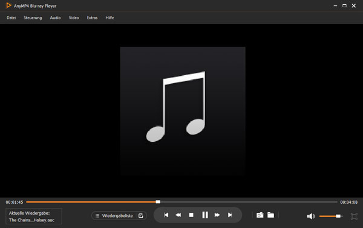
Task: Expand the Extras menu
Action: (92, 18)
